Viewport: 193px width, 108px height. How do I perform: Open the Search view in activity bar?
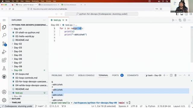point(4,35)
